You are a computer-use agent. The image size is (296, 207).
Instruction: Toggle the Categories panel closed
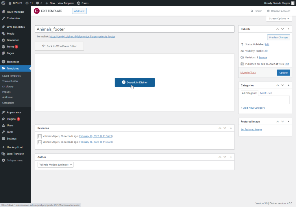(288, 85)
